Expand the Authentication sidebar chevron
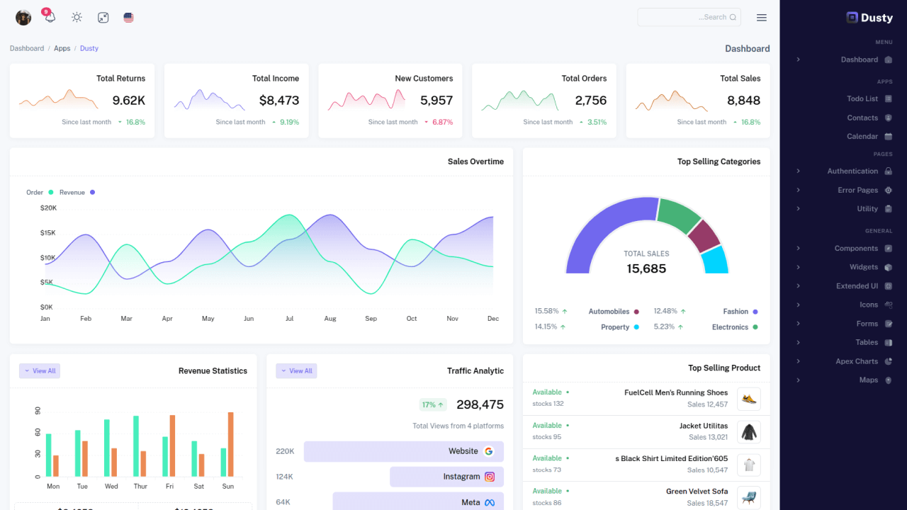 pyautogui.click(x=799, y=171)
